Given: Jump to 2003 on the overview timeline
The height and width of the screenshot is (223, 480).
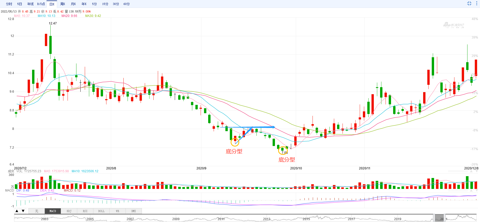Looking at the screenshot, I should pyautogui.click(x=45, y=219).
